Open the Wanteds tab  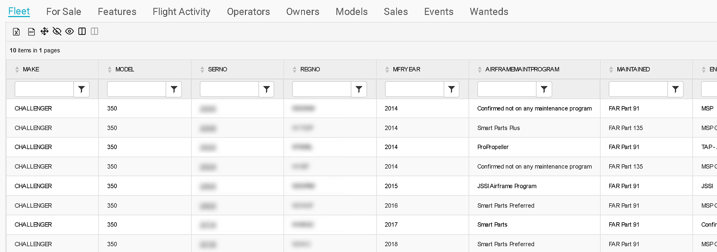tap(489, 11)
